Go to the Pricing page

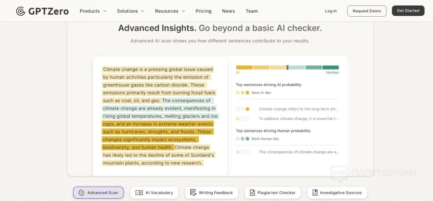pyautogui.click(x=203, y=11)
